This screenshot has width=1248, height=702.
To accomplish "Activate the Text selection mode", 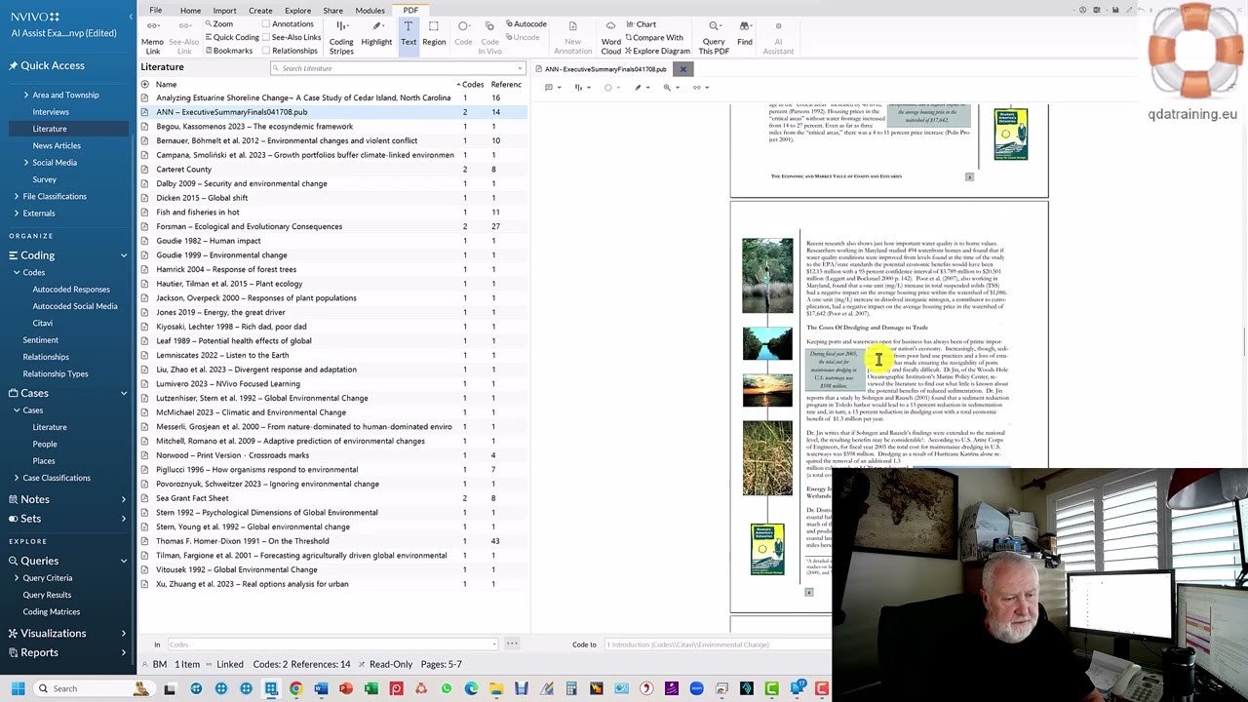I will [409, 35].
